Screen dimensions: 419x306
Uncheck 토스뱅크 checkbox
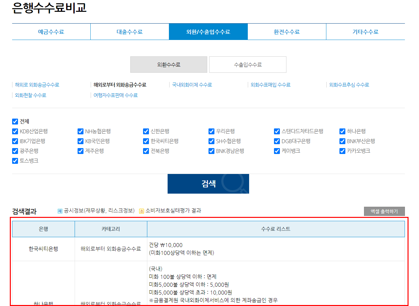click(x=15, y=161)
